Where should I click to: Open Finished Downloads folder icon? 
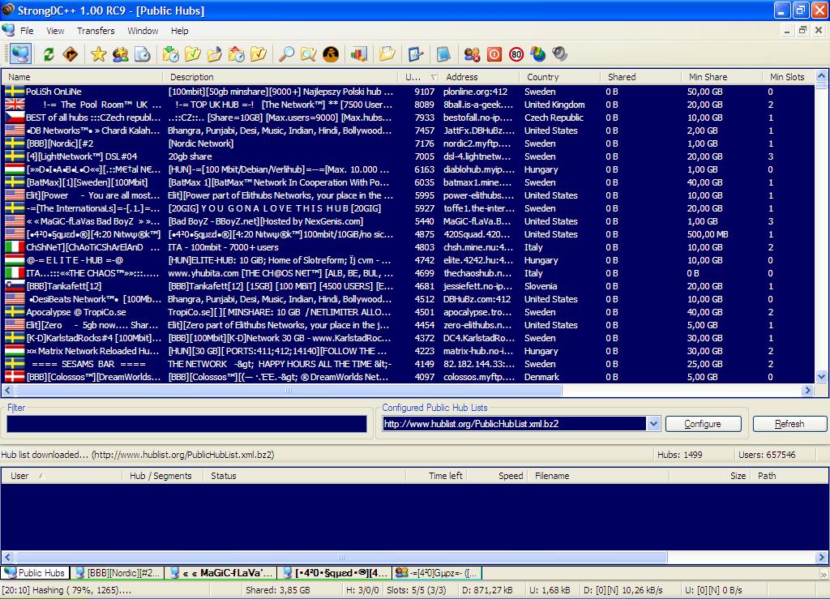point(192,54)
